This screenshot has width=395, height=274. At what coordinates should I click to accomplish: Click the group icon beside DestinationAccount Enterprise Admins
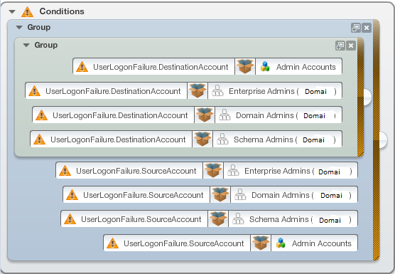pos(217,90)
